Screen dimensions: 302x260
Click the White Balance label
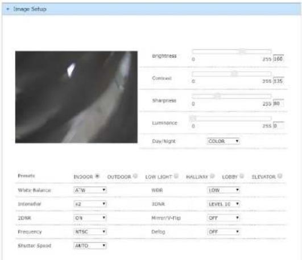point(34,190)
